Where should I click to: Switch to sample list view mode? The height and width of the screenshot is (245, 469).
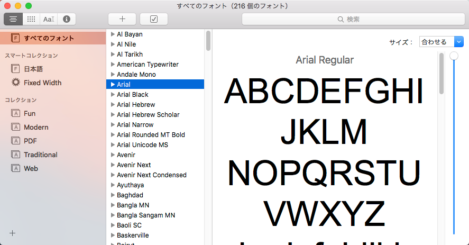click(x=13, y=19)
